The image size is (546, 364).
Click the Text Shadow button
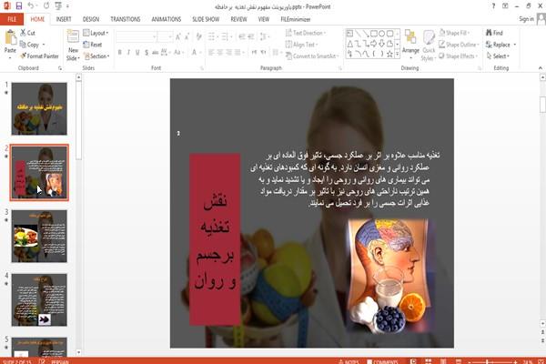[147, 52]
